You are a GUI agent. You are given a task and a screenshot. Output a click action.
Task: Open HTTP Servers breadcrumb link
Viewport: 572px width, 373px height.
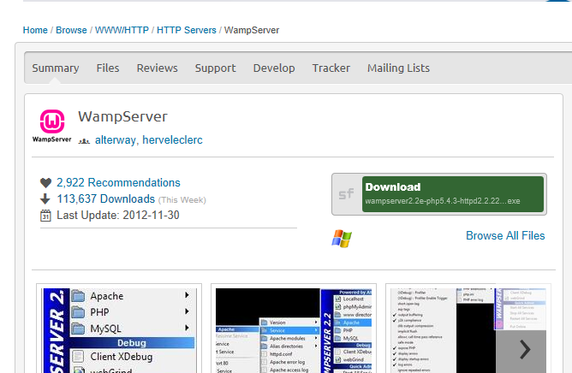click(187, 30)
